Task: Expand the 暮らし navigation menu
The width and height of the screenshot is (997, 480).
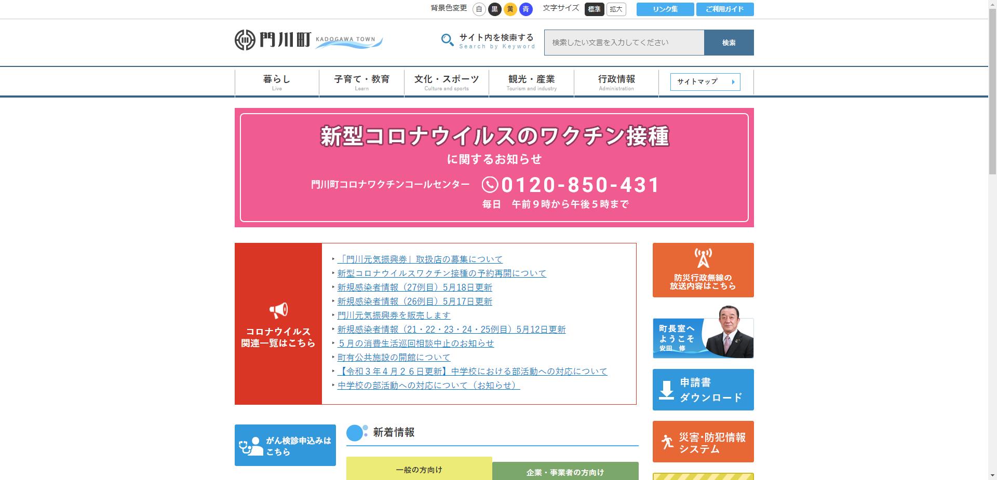Action: tap(277, 82)
